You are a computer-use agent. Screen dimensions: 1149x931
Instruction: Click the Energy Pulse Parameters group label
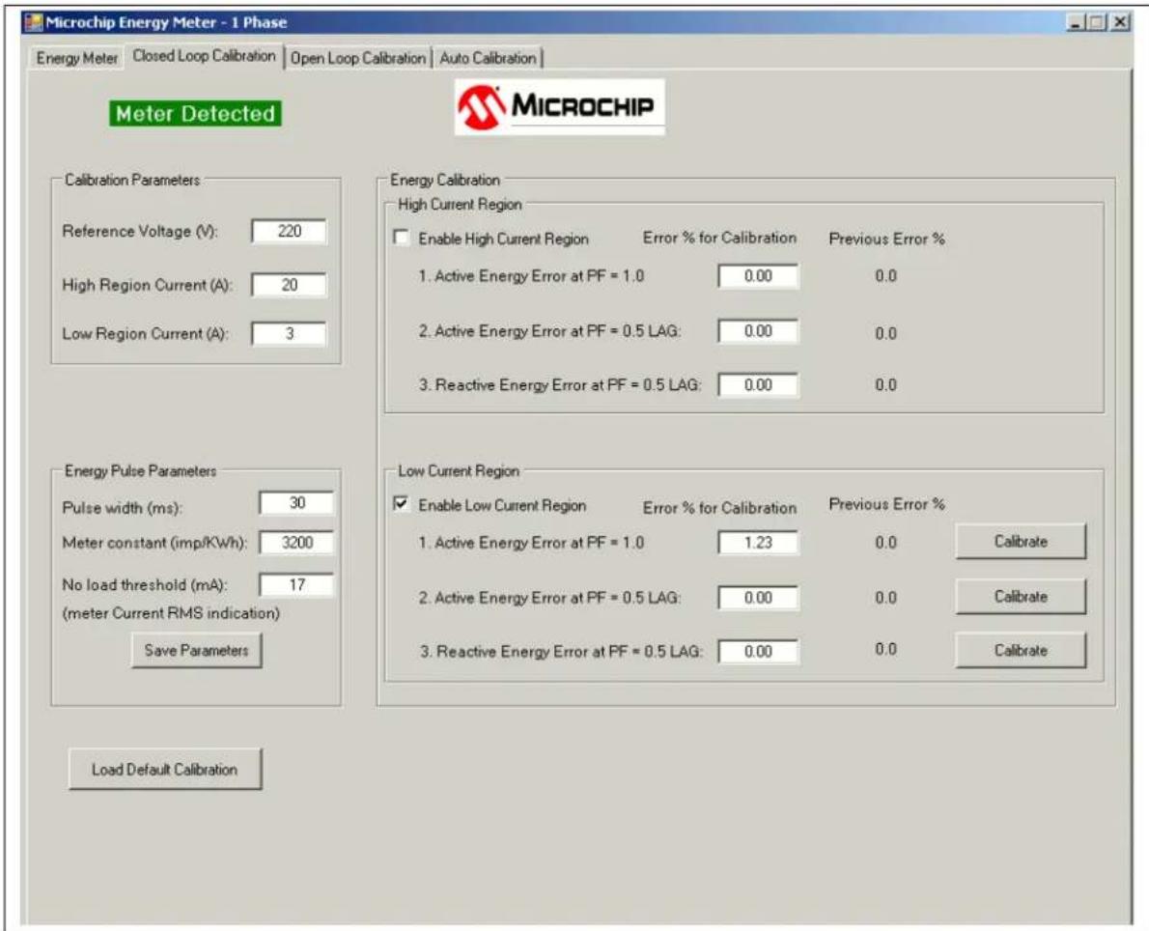tap(141, 470)
